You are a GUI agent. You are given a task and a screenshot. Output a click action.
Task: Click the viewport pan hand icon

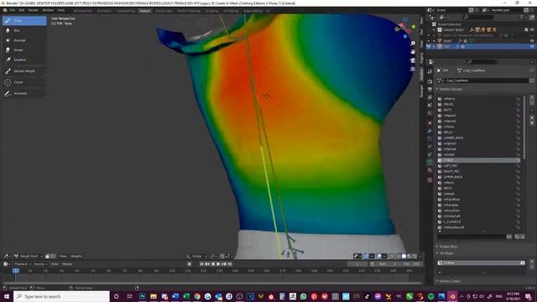[413, 52]
